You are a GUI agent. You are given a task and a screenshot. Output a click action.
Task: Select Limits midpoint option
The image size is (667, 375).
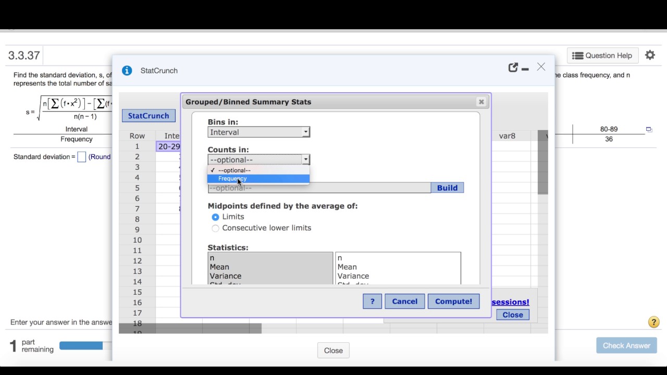point(215,217)
